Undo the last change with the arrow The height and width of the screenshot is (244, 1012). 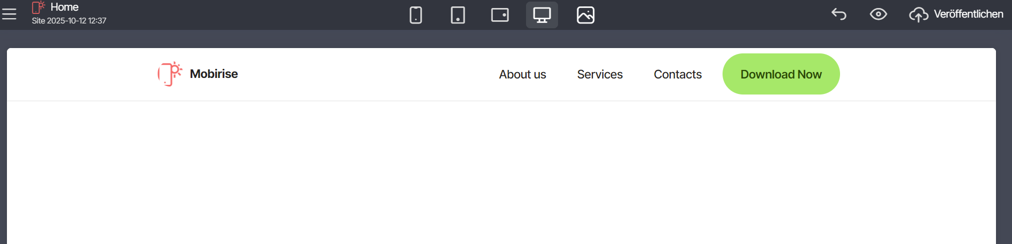click(839, 14)
